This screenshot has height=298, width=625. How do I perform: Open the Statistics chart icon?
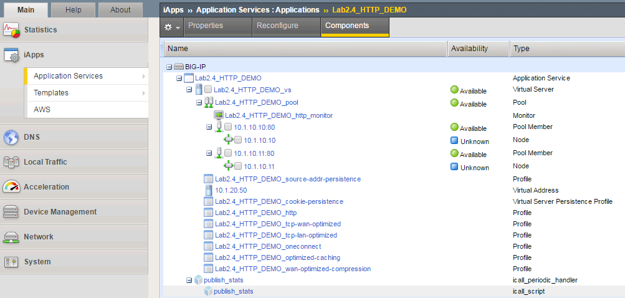pos(11,31)
